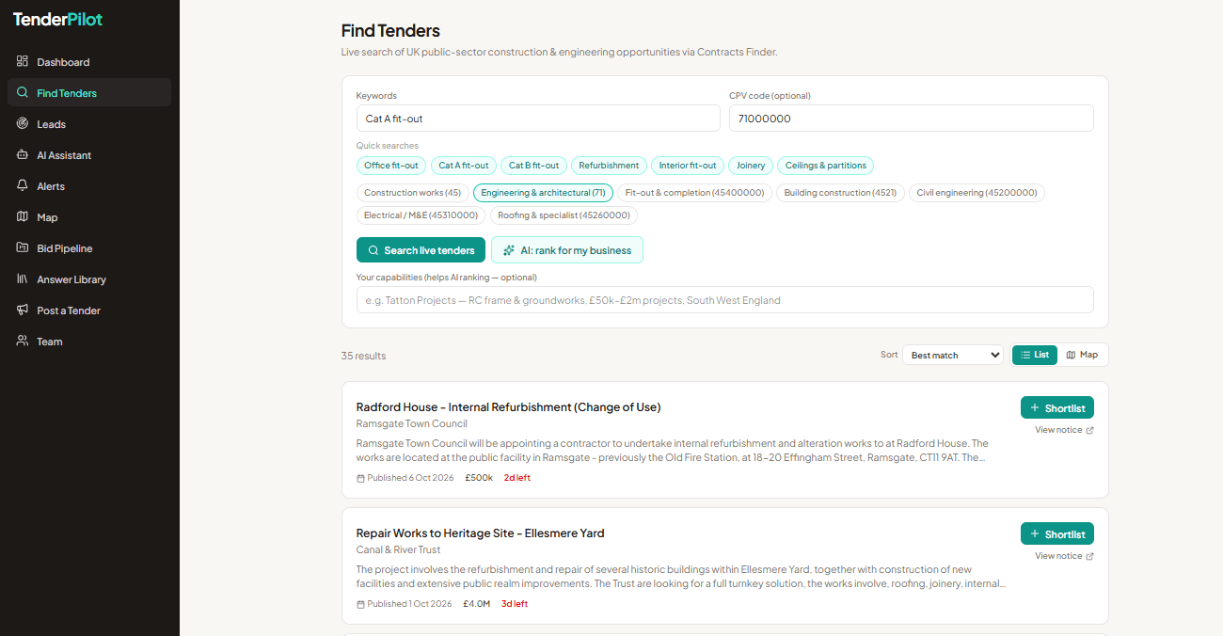1223x636 pixels.
Task: Click external link icon on Radford House notice
Action: (1090, 430)
